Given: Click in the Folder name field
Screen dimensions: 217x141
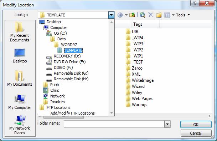Looking at the screenshot, I should (114, 124).
